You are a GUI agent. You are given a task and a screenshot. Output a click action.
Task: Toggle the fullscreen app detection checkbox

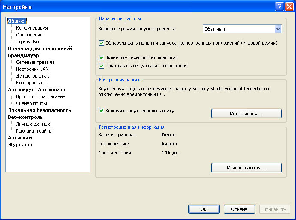click(x=102, y=43)
